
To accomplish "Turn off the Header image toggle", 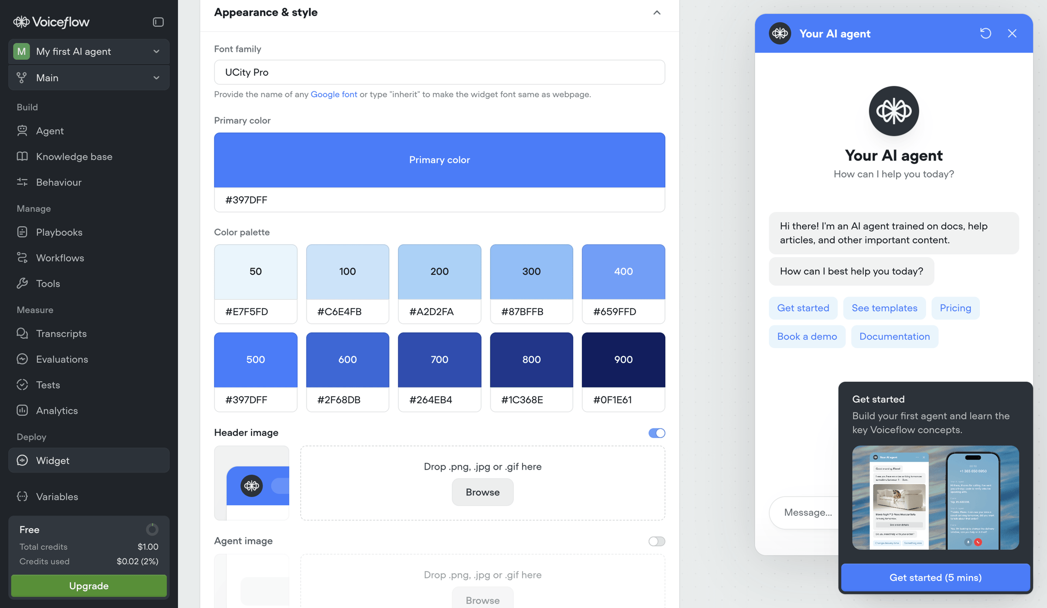I will pyautogui.click(x=657, y=433).
